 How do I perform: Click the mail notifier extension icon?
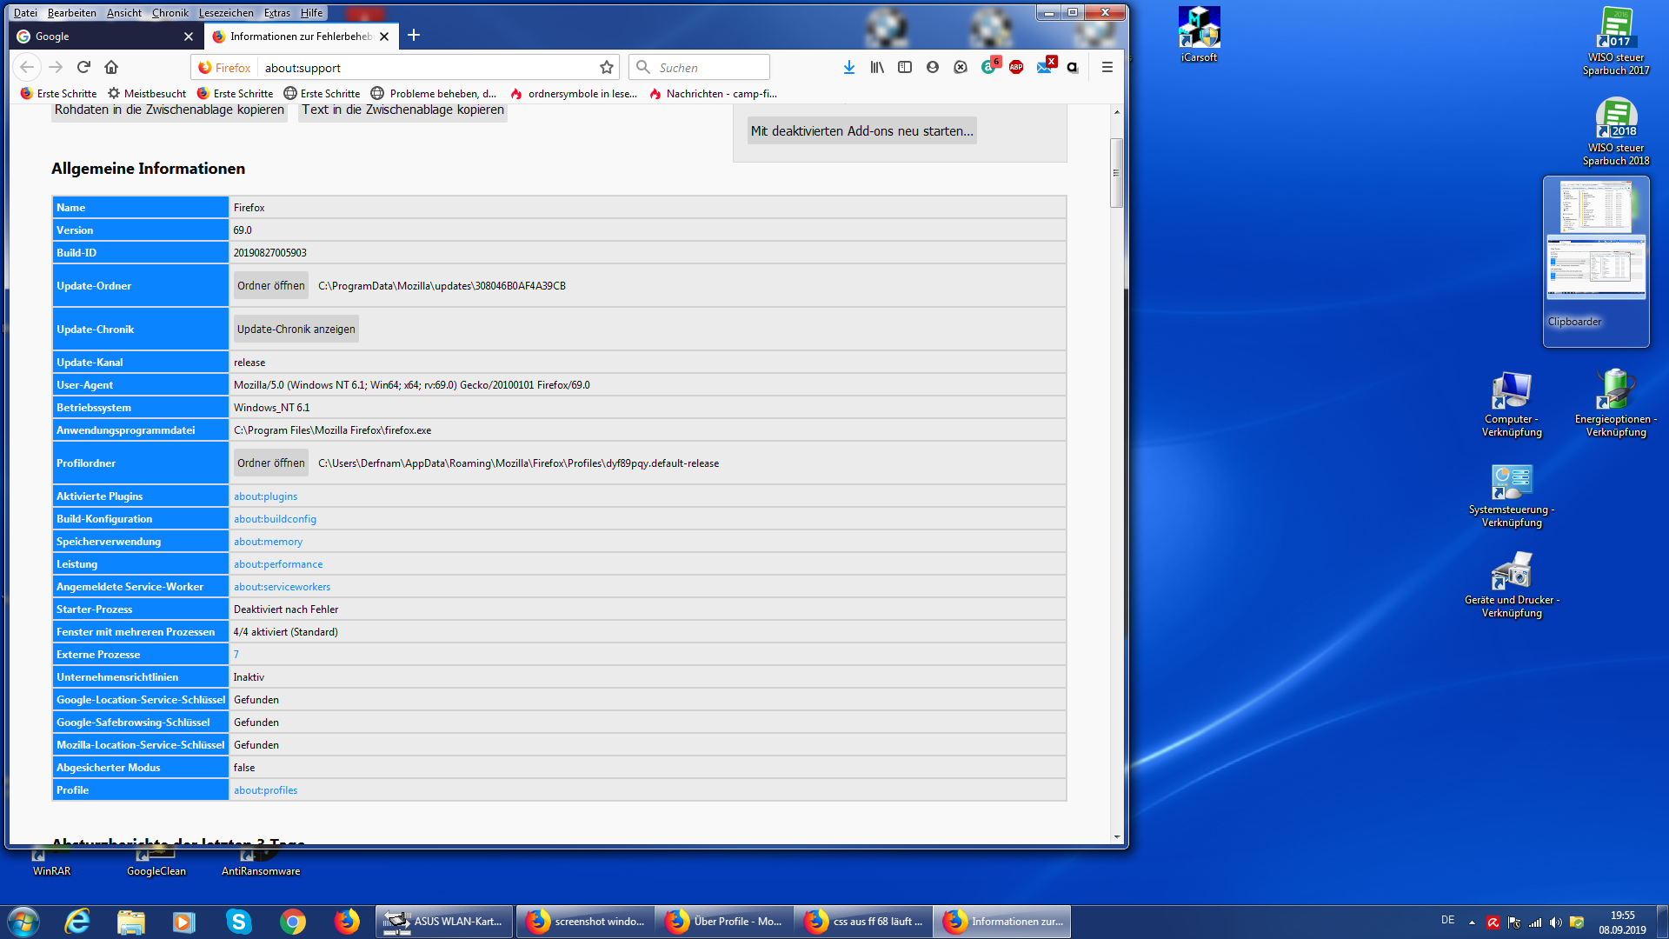tap(1045, 67)
